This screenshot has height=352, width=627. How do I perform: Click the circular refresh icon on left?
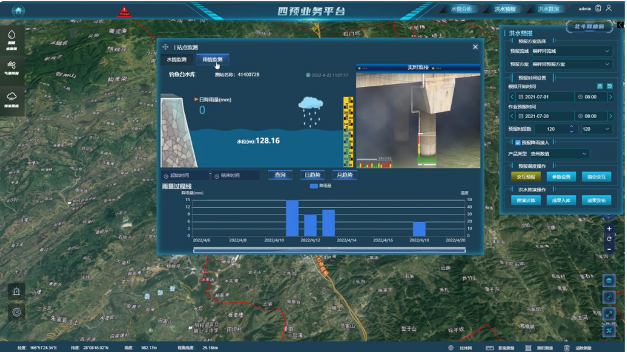[x=16, y=312]
